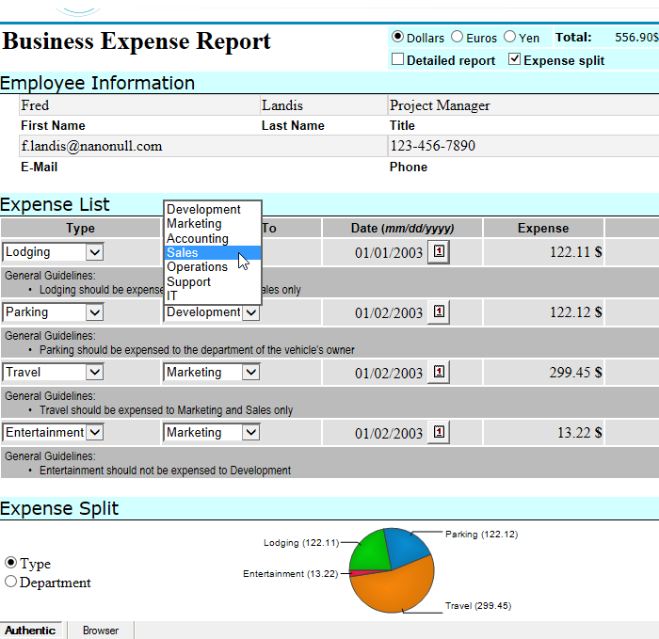The image size is (659, 639).
Task: Choose Department for the expense split view
Action: click(x=11, y=583)
